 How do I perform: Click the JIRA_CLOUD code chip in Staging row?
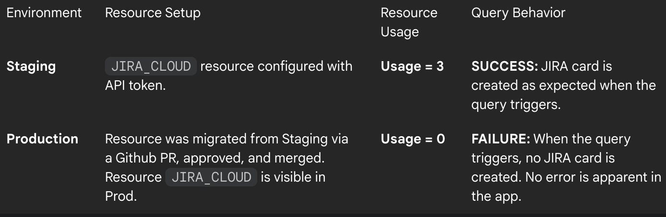(x=150, y=66)
